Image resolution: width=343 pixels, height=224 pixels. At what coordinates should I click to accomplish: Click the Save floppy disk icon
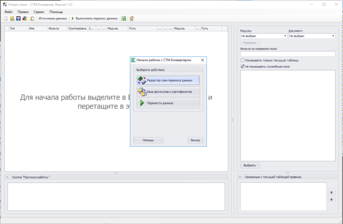pyautogui.click(x=18, y=18)
